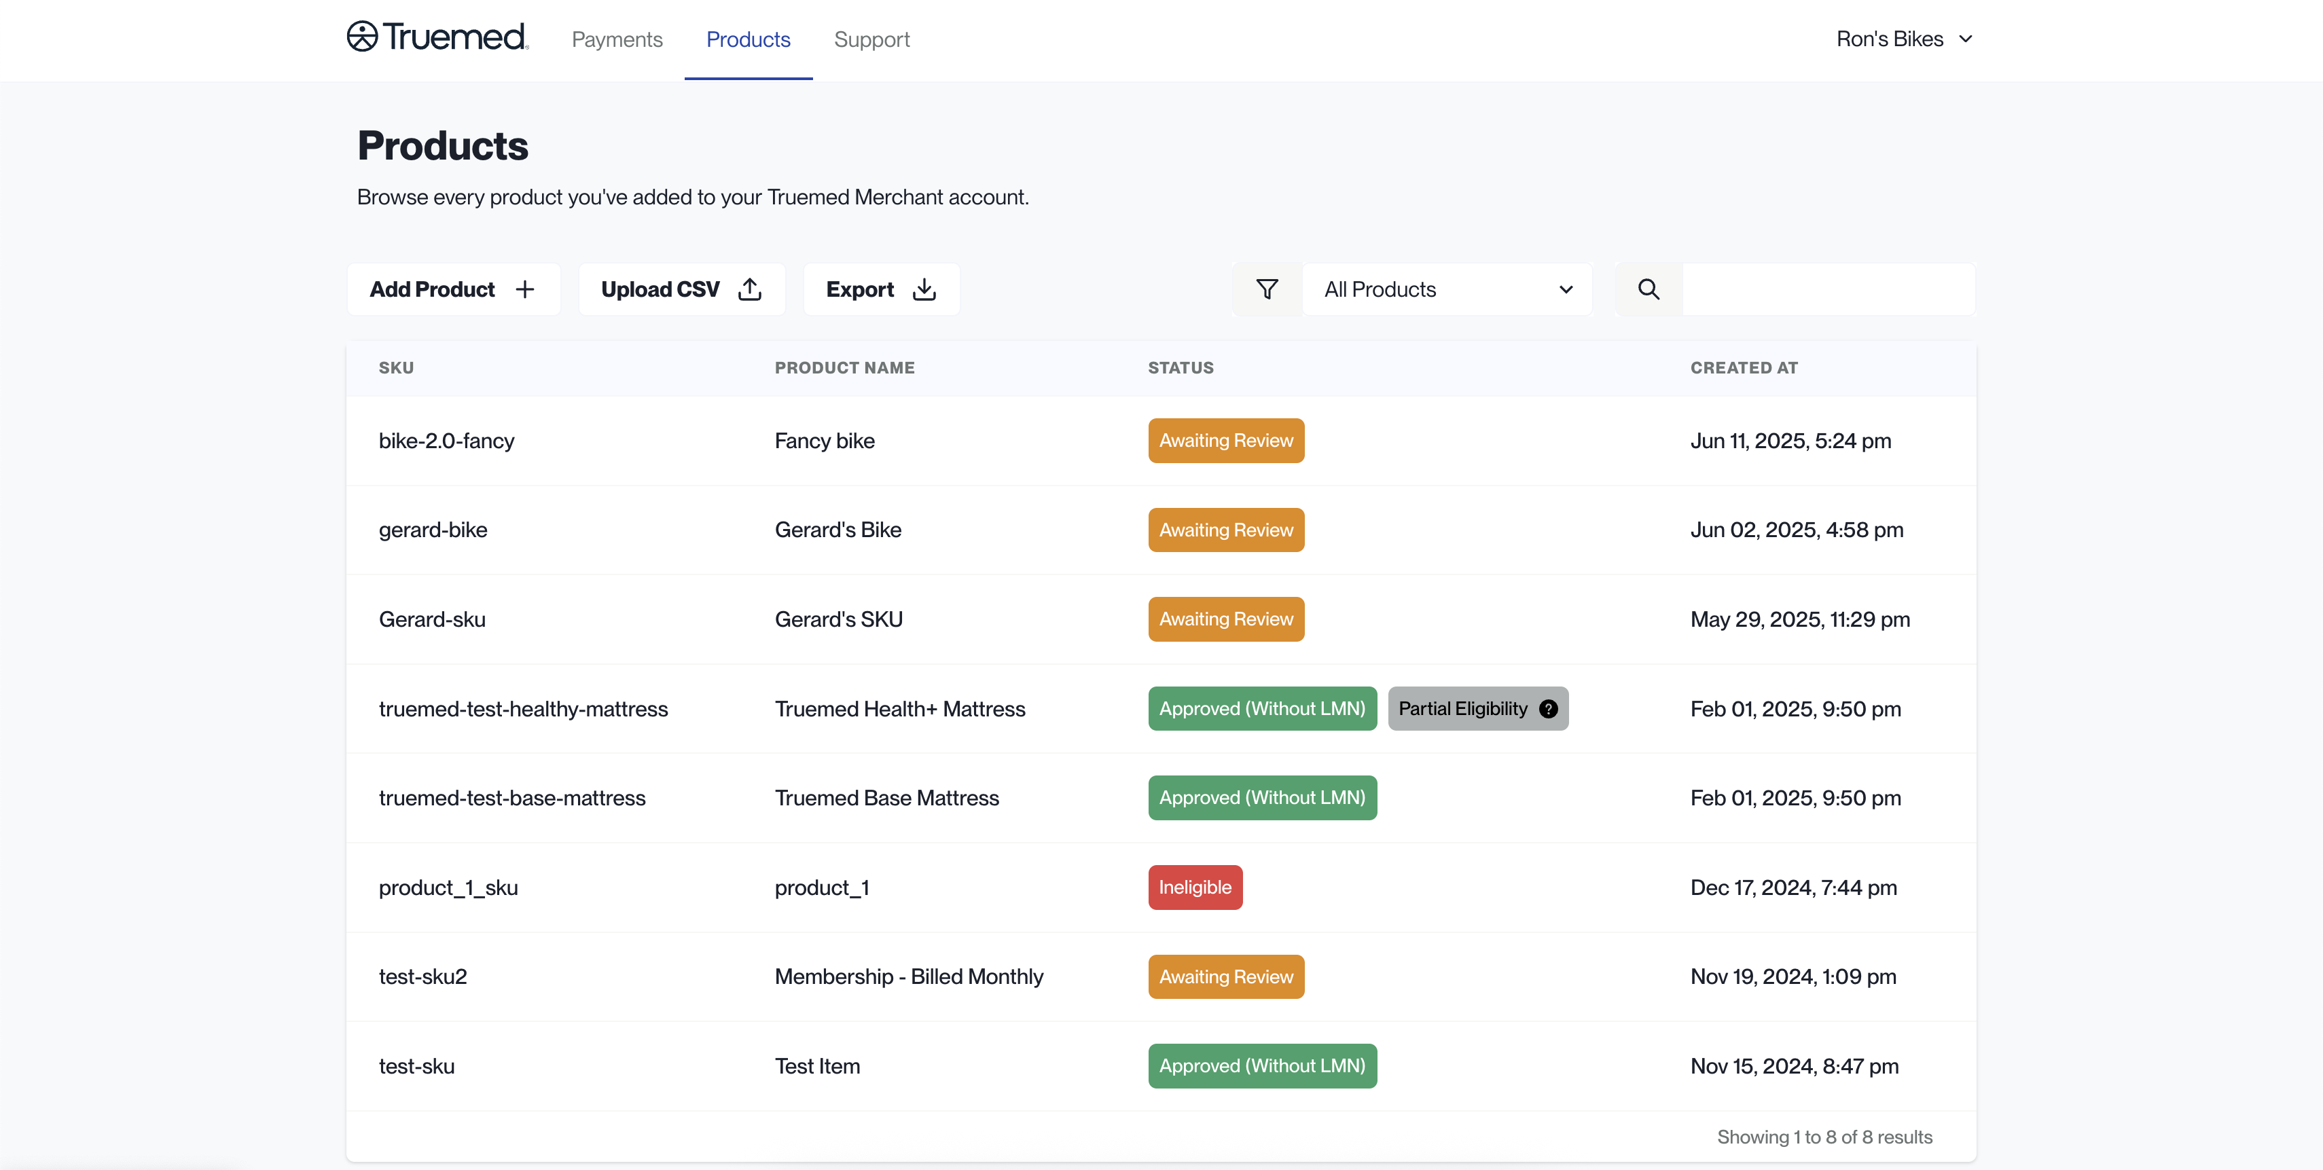Click the Showing 1 to 8 results text
Image resolution: width=2323 pixels, height=1170 pixels.
tap(1824, 1137)
